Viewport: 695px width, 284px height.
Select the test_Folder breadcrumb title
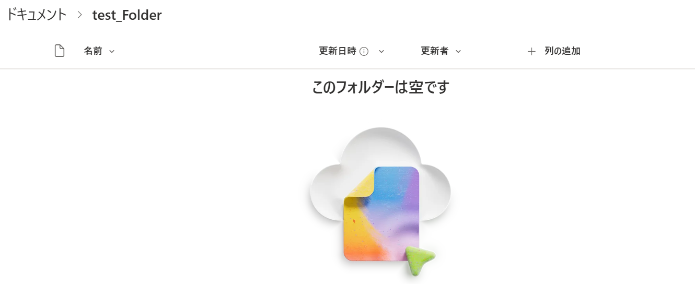pos(127,16)
